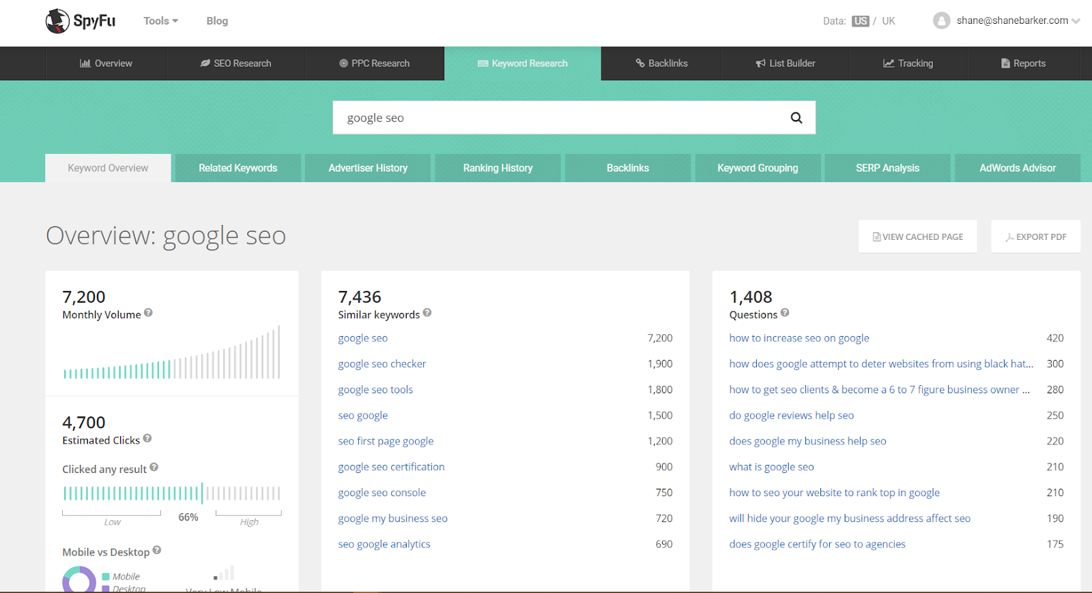Switch to SERP Analysis tab
This screenshot has height=593, width=1092.
click(x=888, y=168)
